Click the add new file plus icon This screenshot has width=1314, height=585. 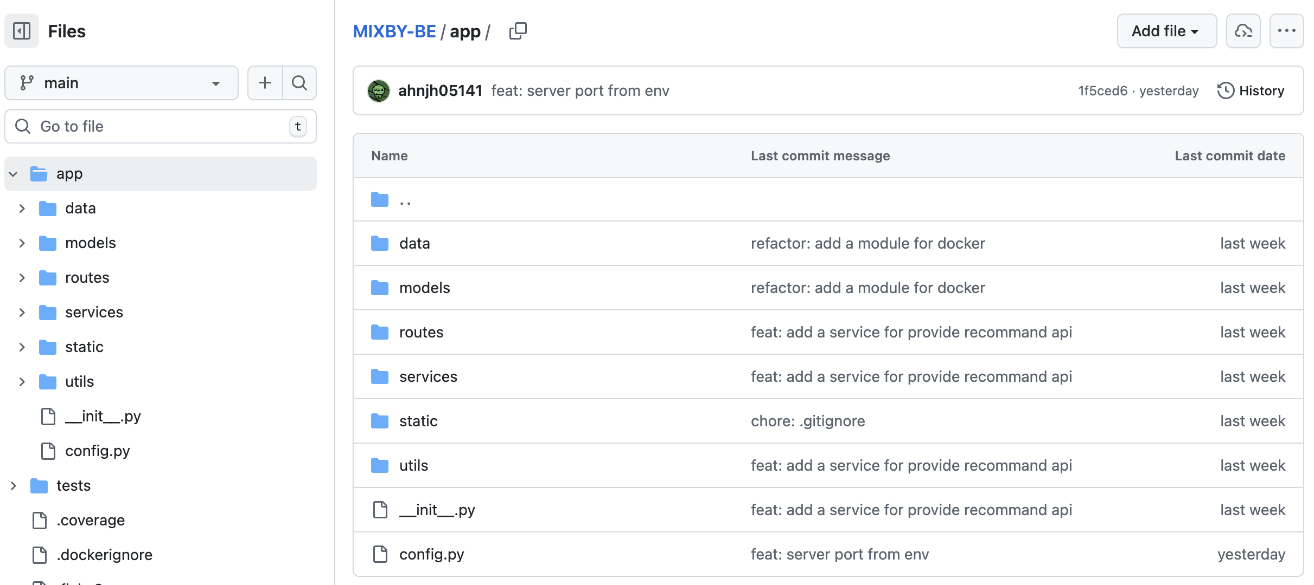coord(265,83)
